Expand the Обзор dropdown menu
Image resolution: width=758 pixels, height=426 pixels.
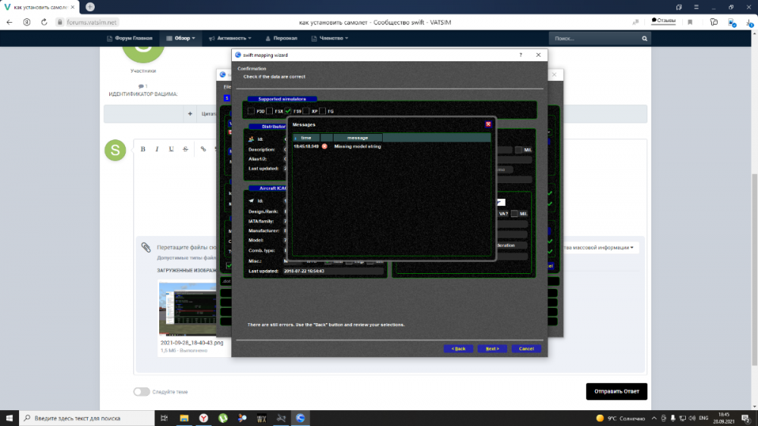180,38
